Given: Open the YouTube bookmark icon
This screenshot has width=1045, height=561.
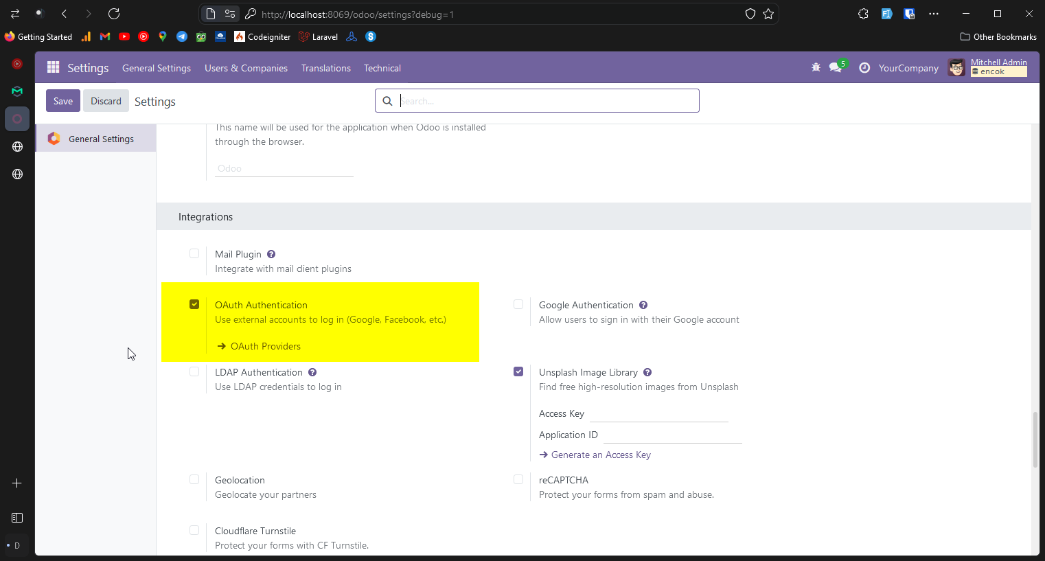Looking at the screenshot, I should click(124, 36).
